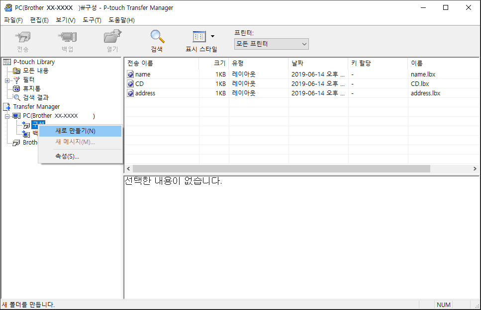Choose 속성(S)... in the context menu
The image size is (481, 310).
[81, 156]
